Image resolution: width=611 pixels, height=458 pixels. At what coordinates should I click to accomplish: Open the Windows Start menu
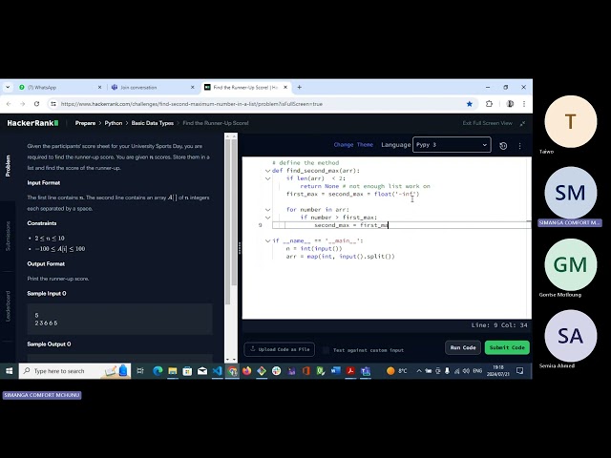click(x=9, y=371)
